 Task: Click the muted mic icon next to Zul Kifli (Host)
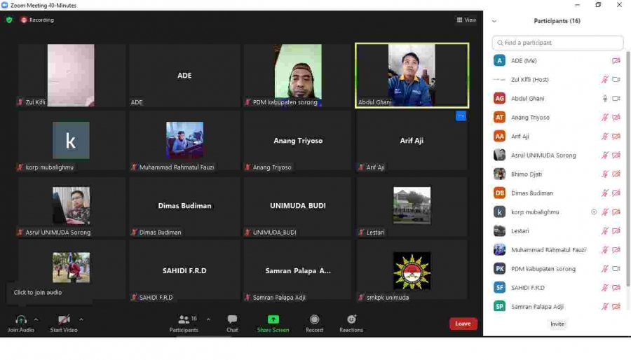coord(605,80)
